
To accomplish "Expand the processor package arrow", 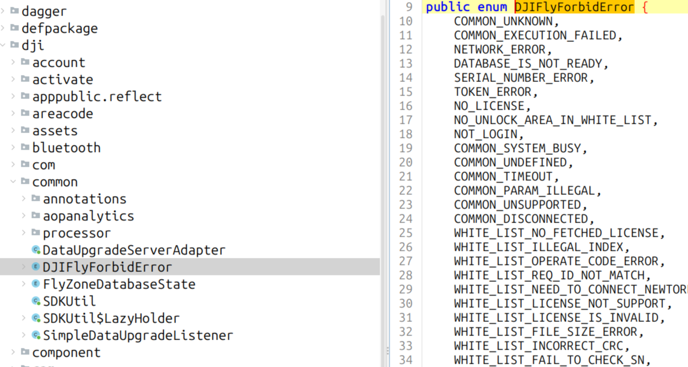I will click(24, 233).
